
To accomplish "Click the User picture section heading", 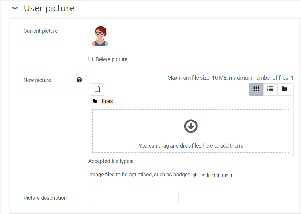I will (49, 8).
